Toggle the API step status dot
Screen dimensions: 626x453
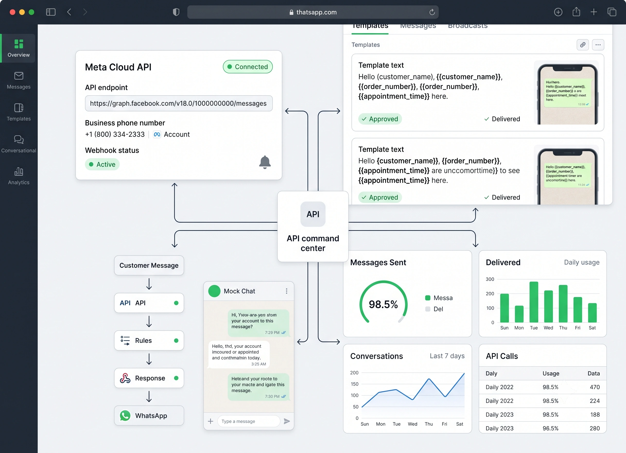pyautogui.click(x=176, y=303)
